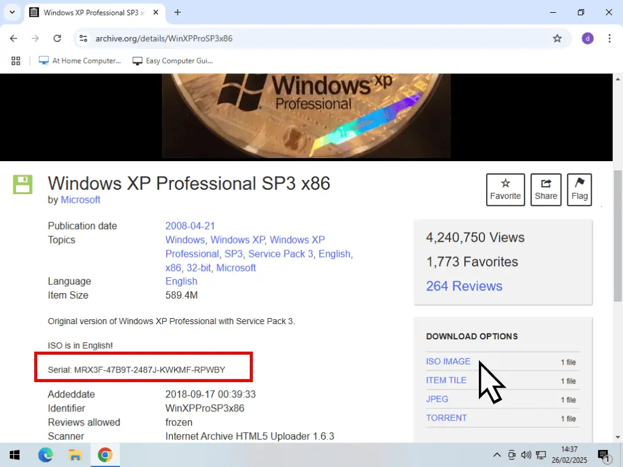Open the 2008-04-21 publication date link
This screenshot has height=467, width=623.
coord(190,226)
